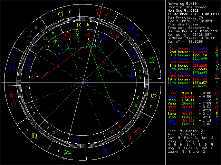The height and width of the screenshot is (165, 221).
Task: Click the blue house number 8 in the wheel
Action: pos(131,51)
